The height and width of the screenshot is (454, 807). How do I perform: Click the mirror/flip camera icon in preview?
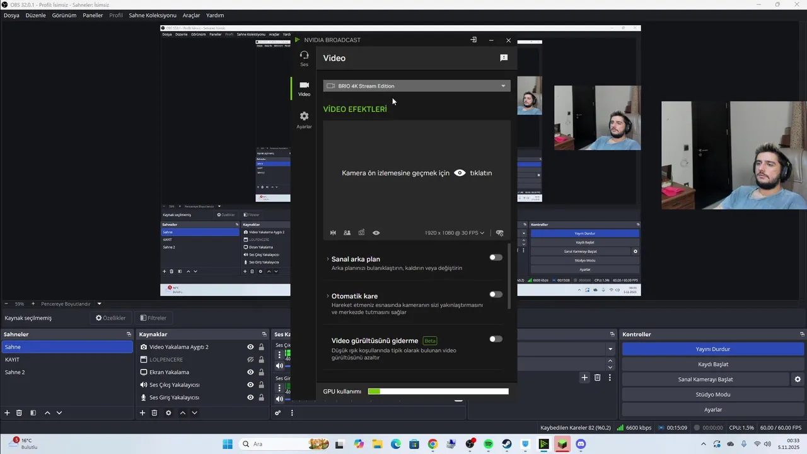point(333,233)
